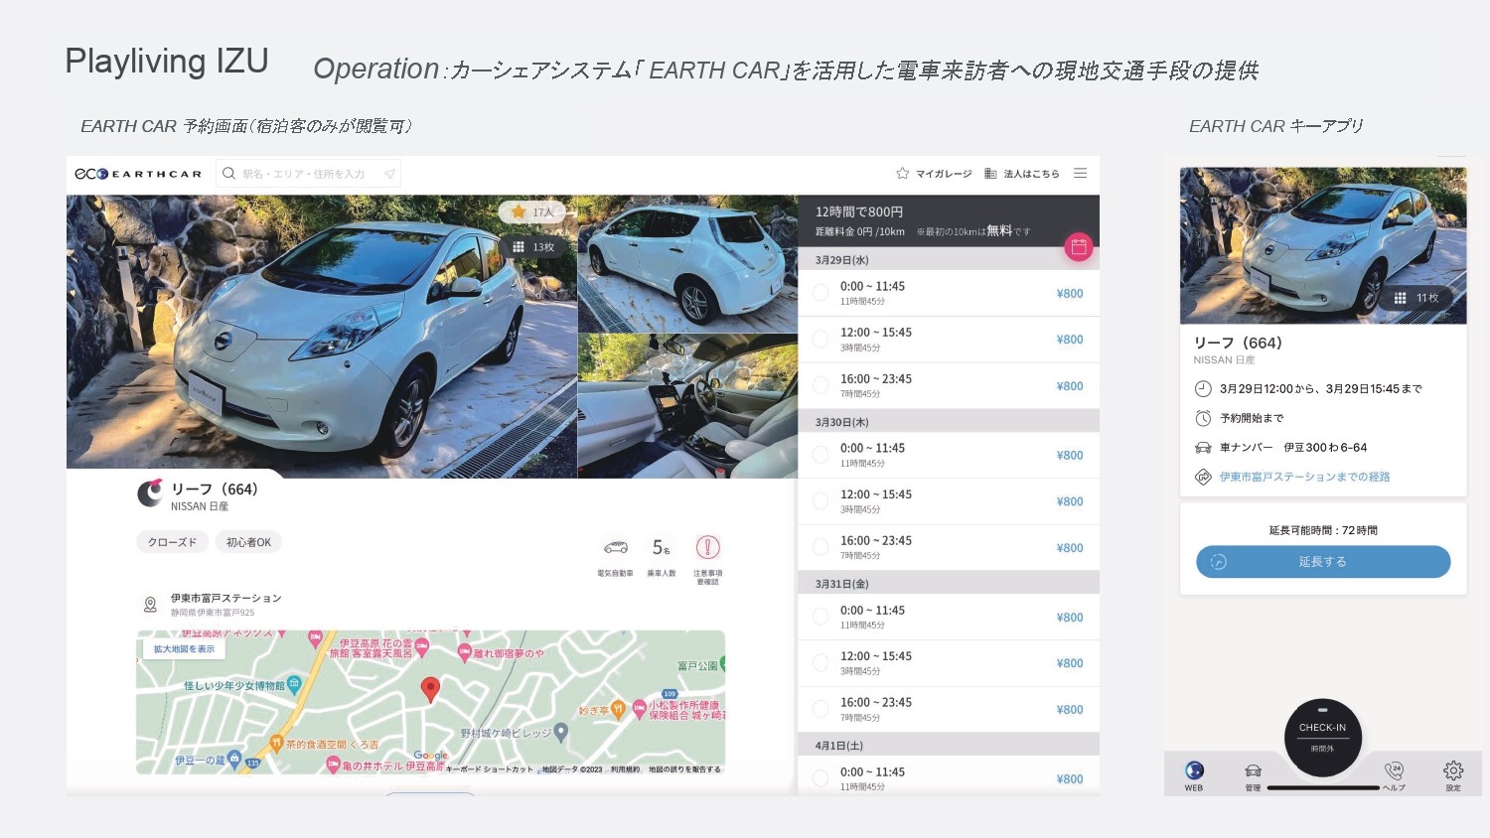
Task: Click the 初心者OK tag
Action: pos(248,542)
